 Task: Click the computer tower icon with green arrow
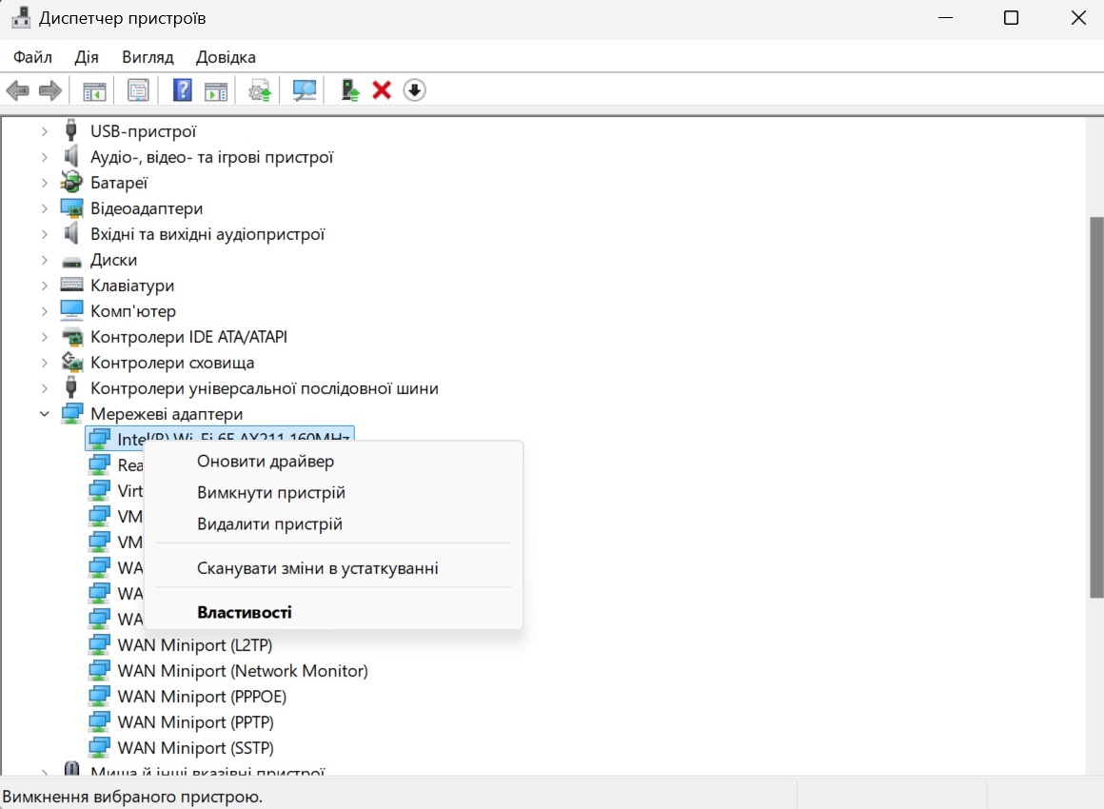pyautogui.click(x=350, y=90)
